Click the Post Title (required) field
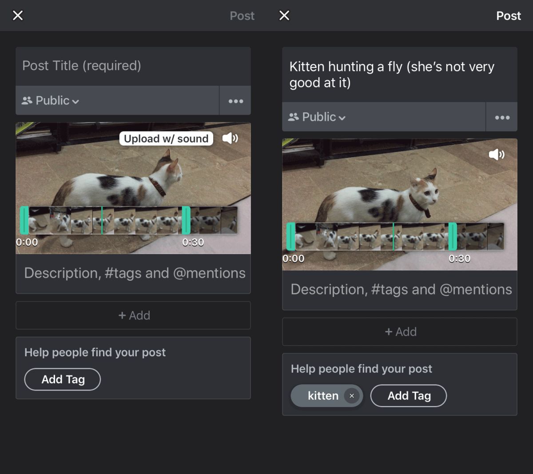 [133, 66]
